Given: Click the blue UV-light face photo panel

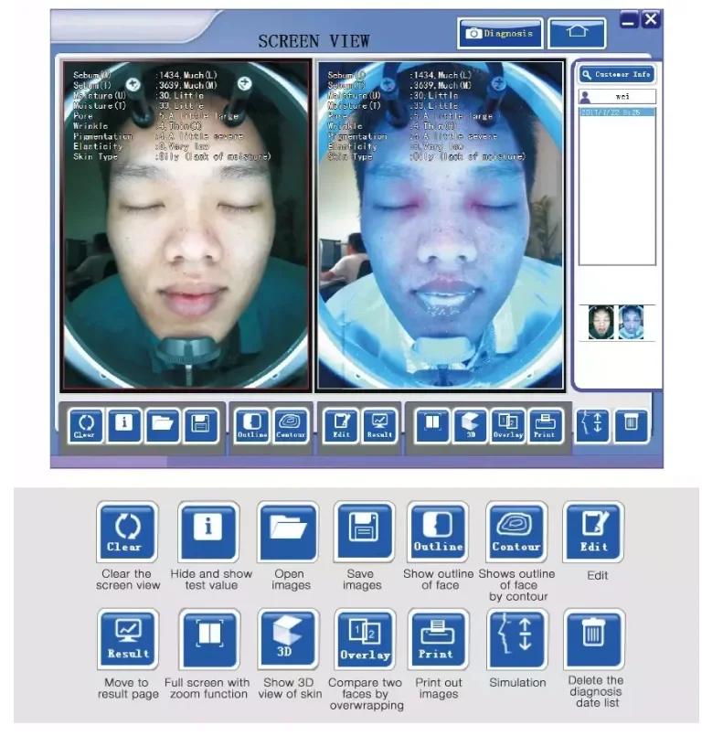Looking at the screenshot, I should 440,225.
